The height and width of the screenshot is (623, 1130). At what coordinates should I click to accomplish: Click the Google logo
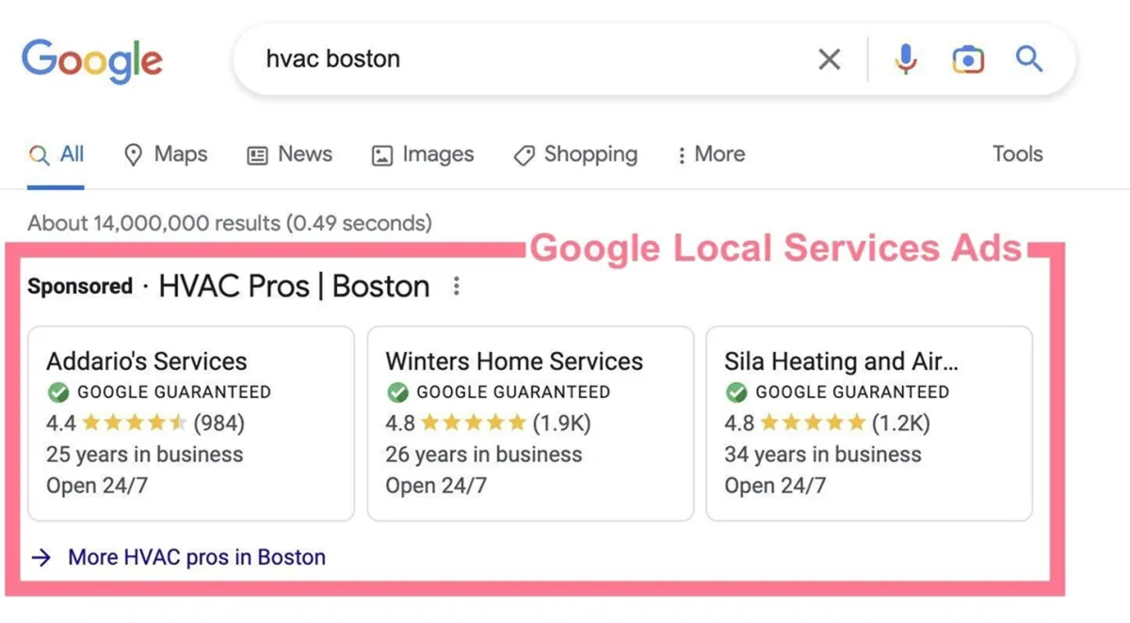tap(92, 60)
